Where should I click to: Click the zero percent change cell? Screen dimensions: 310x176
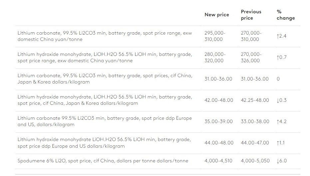(x=278, y=79)
